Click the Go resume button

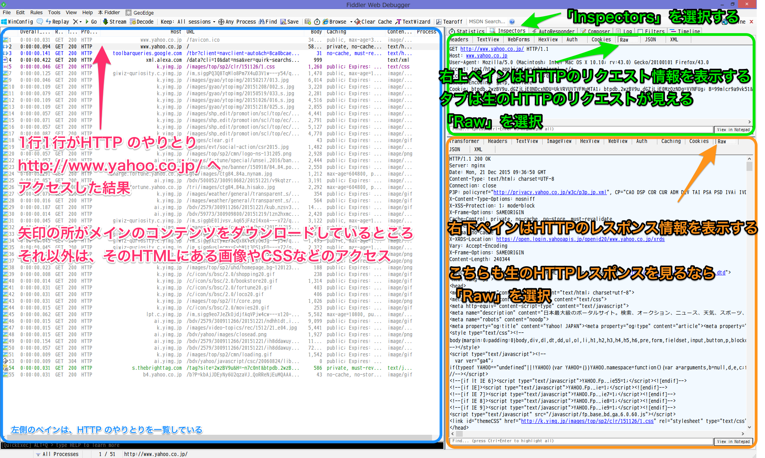[x=91, y=22]
